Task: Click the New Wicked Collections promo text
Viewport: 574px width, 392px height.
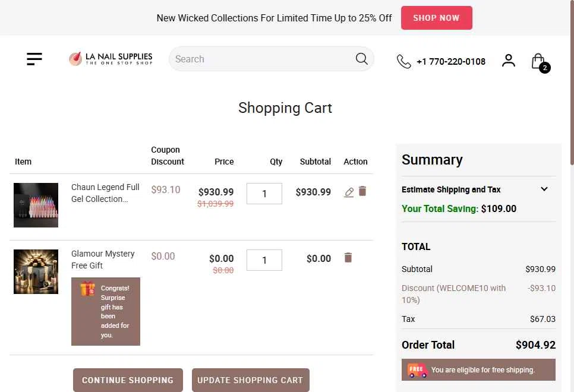Action: (x=274, y=18)
